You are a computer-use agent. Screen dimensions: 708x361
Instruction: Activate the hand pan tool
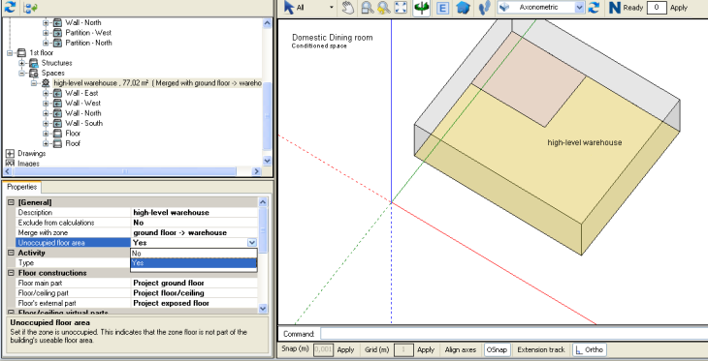click(347, 8)
